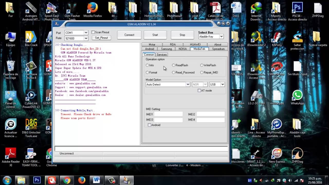Open the Fur folder on desktop

[x=11, y=10]
